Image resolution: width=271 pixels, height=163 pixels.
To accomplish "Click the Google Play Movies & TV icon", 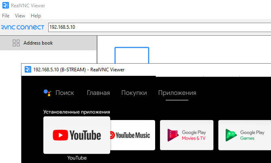I will [173, 135].
